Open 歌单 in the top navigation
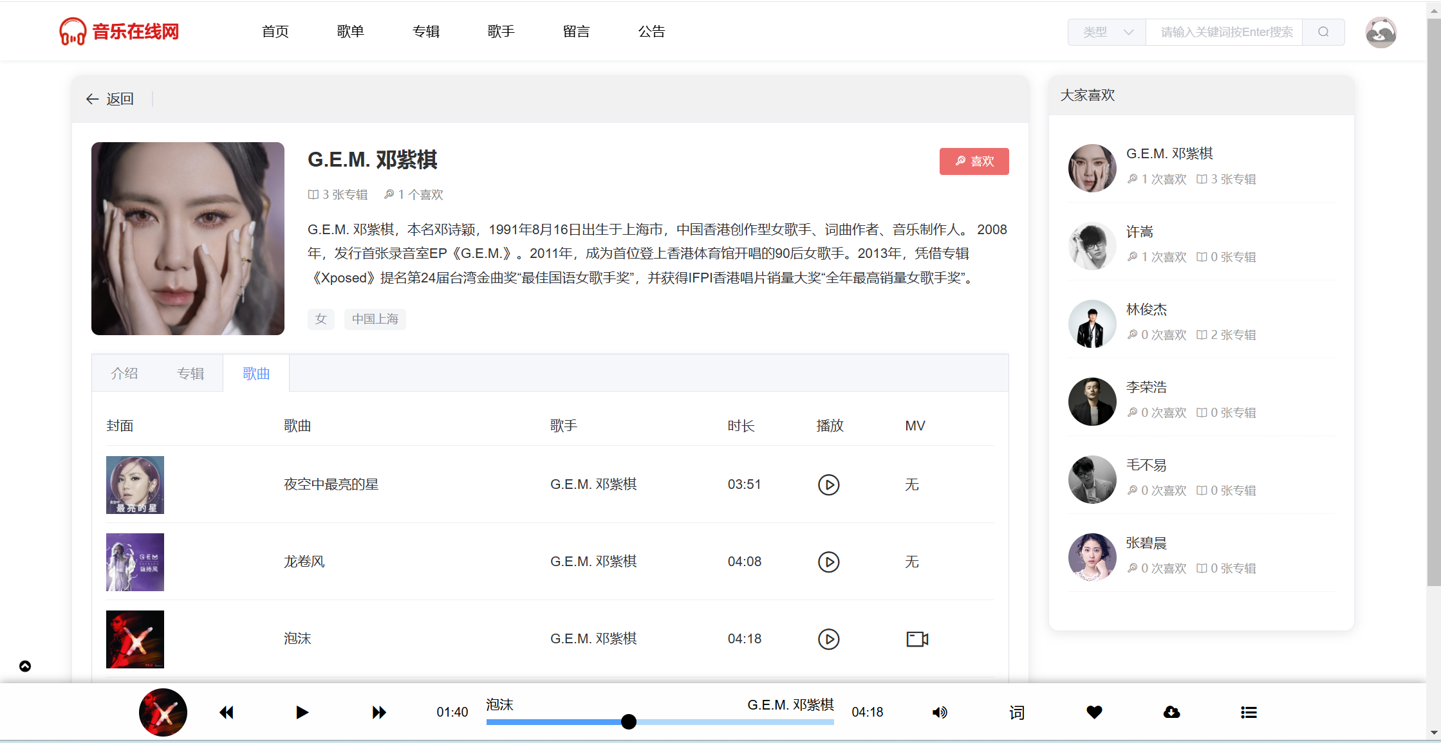The height and width of the screenshot is (743, 1441). pos(350,32)
